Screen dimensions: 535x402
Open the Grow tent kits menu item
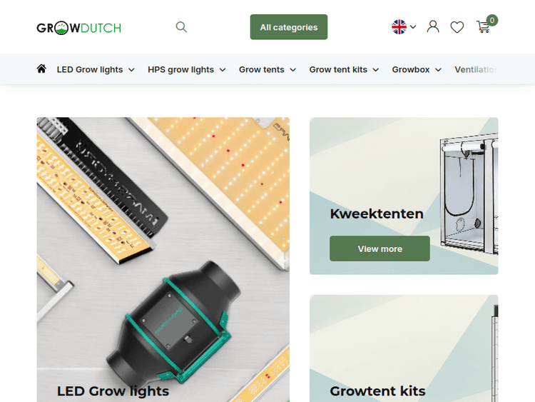pos(338,70)
